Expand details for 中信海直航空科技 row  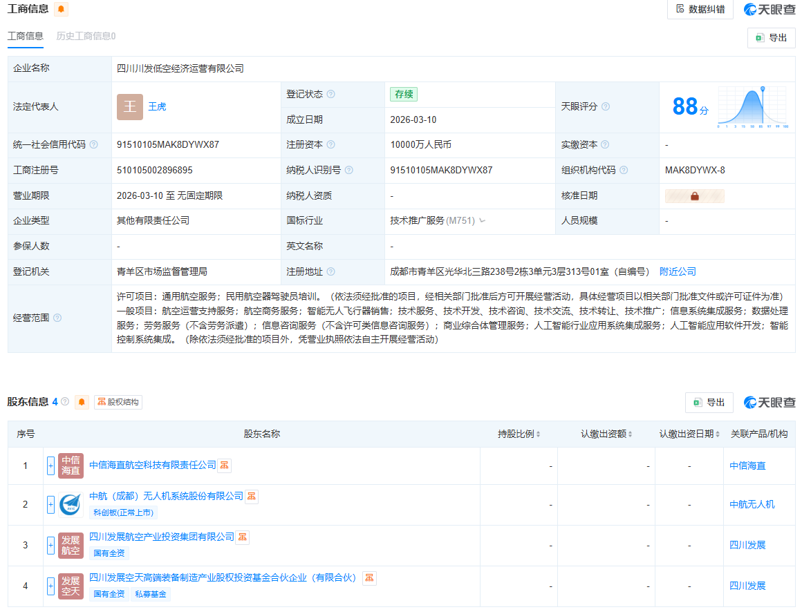[x=50, y=466]
